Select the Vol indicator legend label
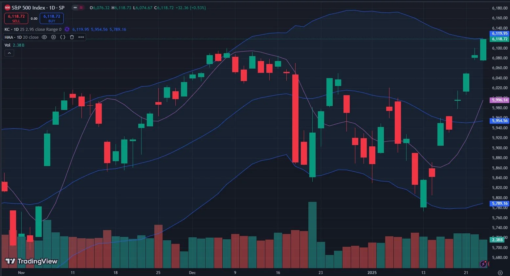Viewport: 510px width, 276px height. (7, 45)
